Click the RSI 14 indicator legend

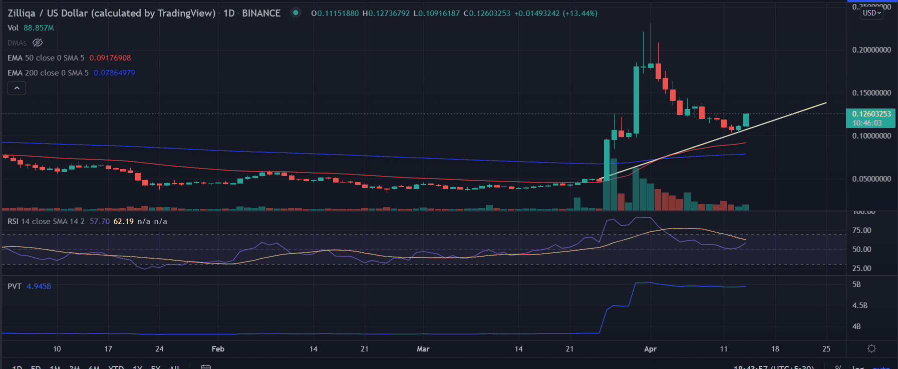click(46, 221)
